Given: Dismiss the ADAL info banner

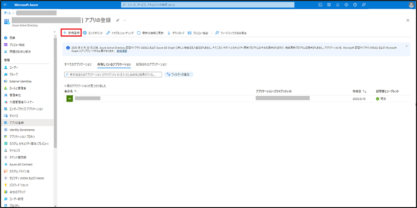Looking at the screenshot, I should [407, 46].
